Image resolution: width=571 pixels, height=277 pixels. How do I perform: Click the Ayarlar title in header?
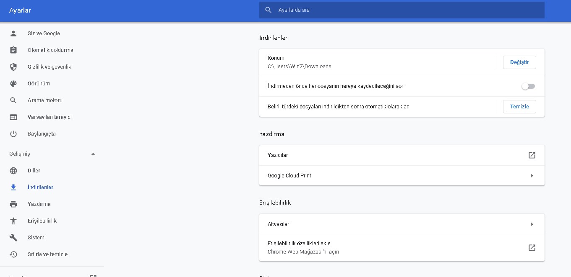click(x=20, y=10)
